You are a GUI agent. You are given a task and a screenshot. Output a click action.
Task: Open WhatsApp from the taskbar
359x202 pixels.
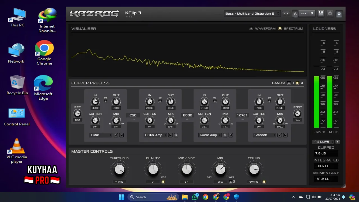click(195, 197)
